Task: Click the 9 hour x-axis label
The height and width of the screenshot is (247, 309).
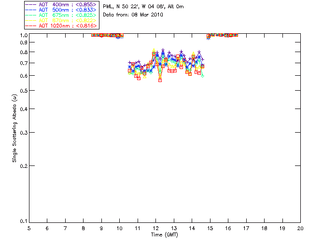Action: click(101, 228)
